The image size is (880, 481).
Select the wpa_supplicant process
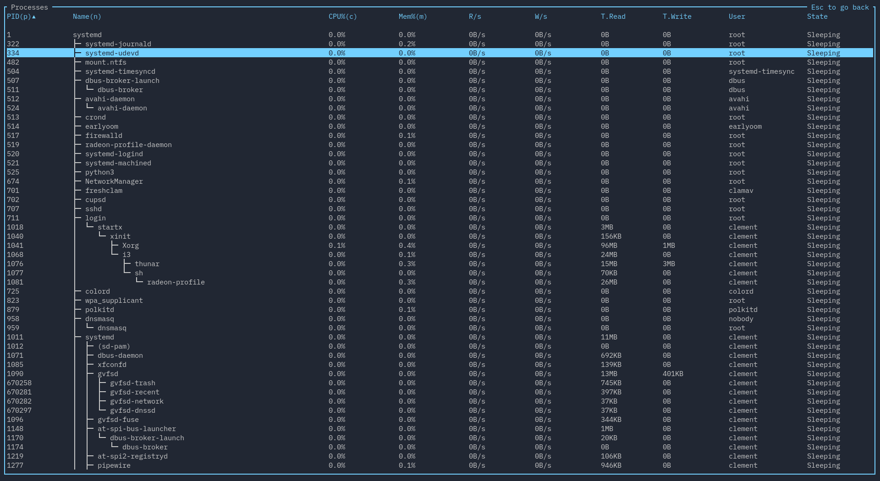[x=114, y=301]
